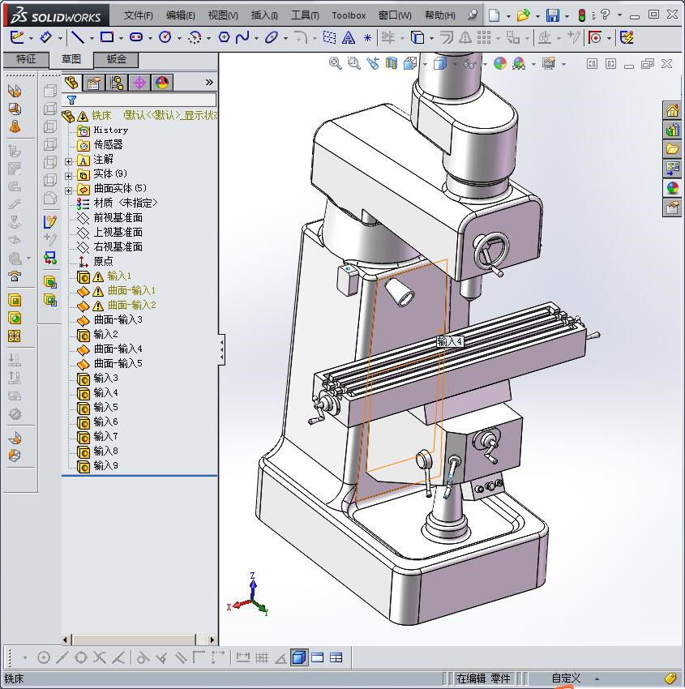The image size is (685, 689).
Task: Click the DisplayManager appearance icon
Action: [162, 82]
